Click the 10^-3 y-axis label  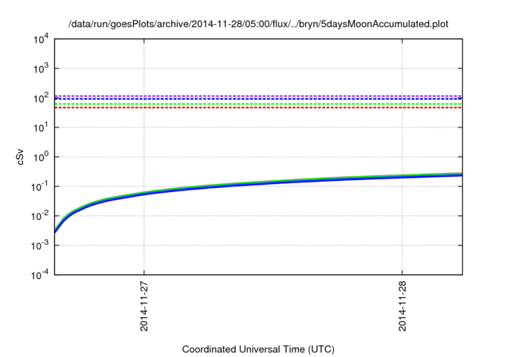click(40, 245)
